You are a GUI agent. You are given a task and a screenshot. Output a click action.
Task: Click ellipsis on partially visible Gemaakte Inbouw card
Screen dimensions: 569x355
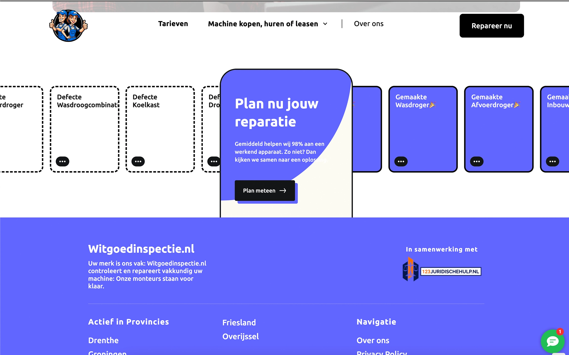point(552,161)
